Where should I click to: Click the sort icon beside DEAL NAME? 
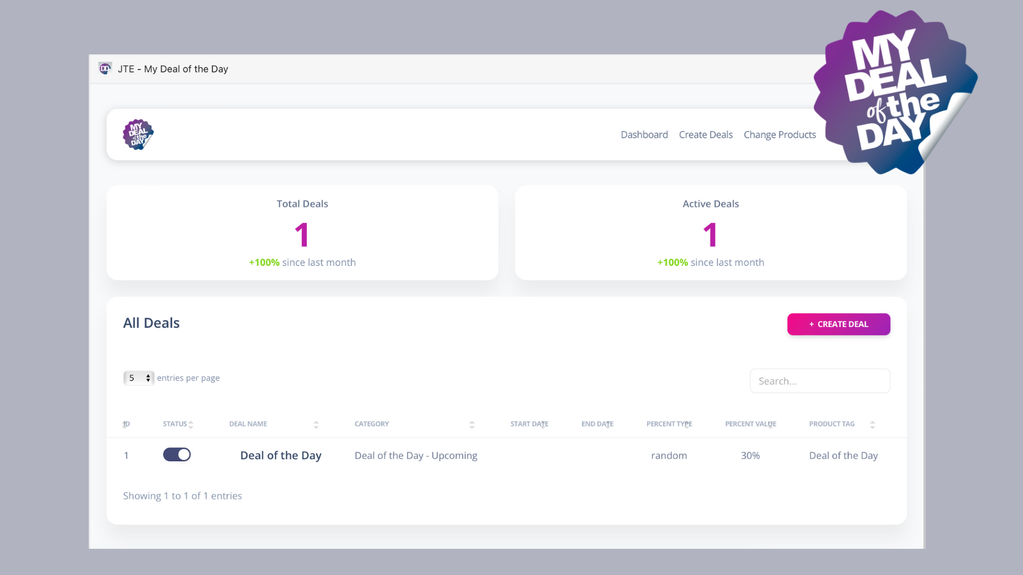coord(315,424)
